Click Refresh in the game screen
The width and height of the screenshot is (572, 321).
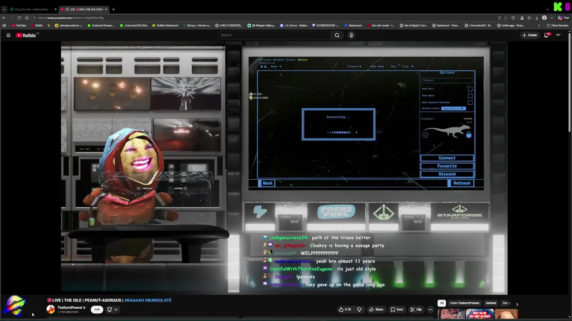click(461, 183)
